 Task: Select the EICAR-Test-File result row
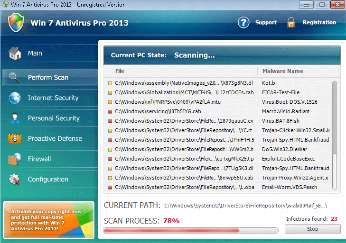tap(218, 92)
